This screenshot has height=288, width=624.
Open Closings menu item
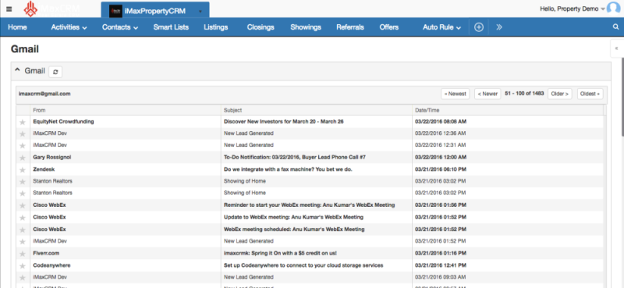pyautogui.click(x=261, y=27)
